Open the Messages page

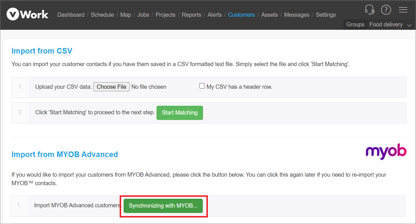point(297,15)
